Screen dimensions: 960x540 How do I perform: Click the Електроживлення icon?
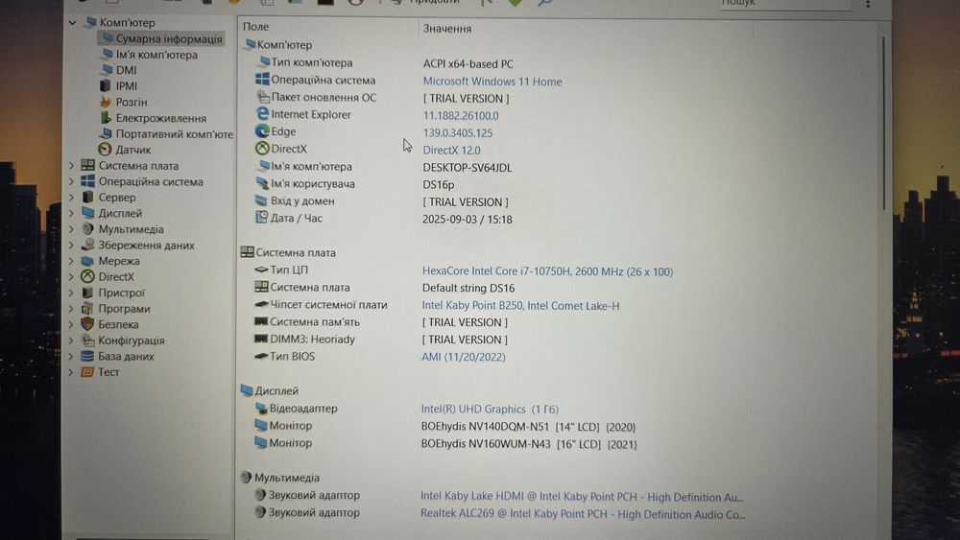tap(106, 117)
